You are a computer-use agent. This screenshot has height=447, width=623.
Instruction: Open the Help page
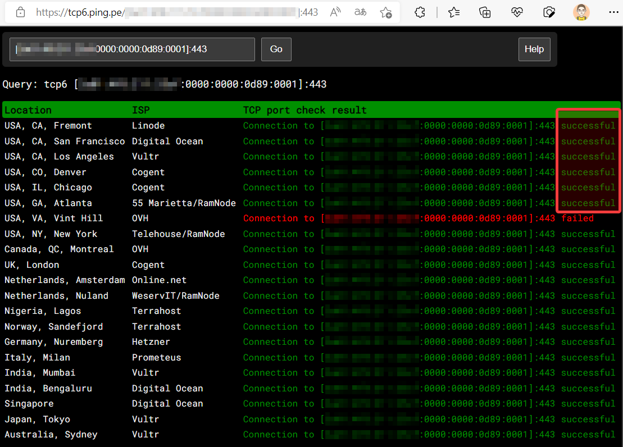[x=534, y=49]
